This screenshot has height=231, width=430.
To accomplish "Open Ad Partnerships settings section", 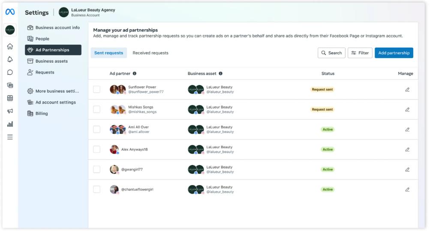I will [53, 50].
